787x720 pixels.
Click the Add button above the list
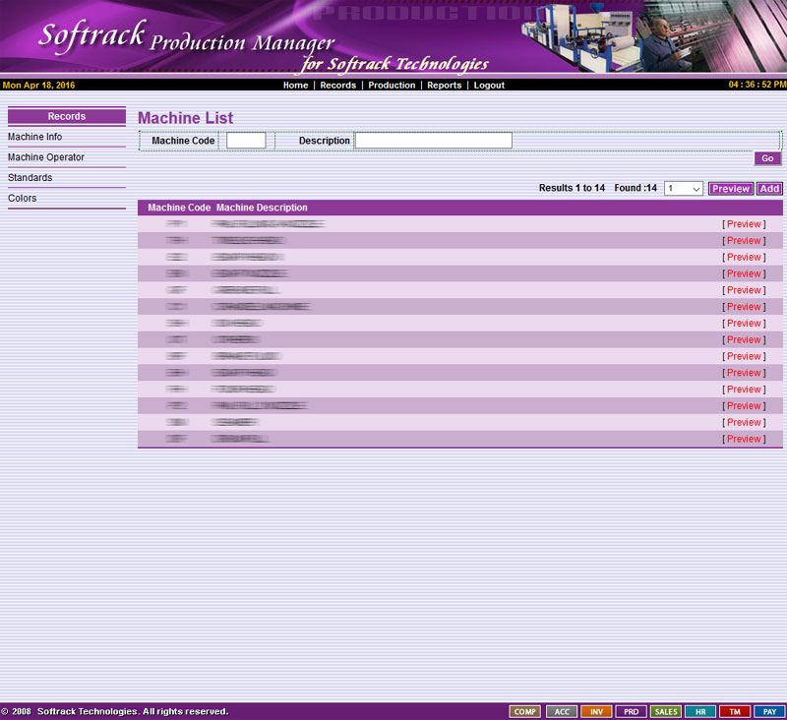pos(769,189)
